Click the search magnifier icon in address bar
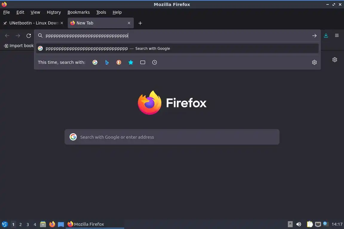 [x=40, y=35]
